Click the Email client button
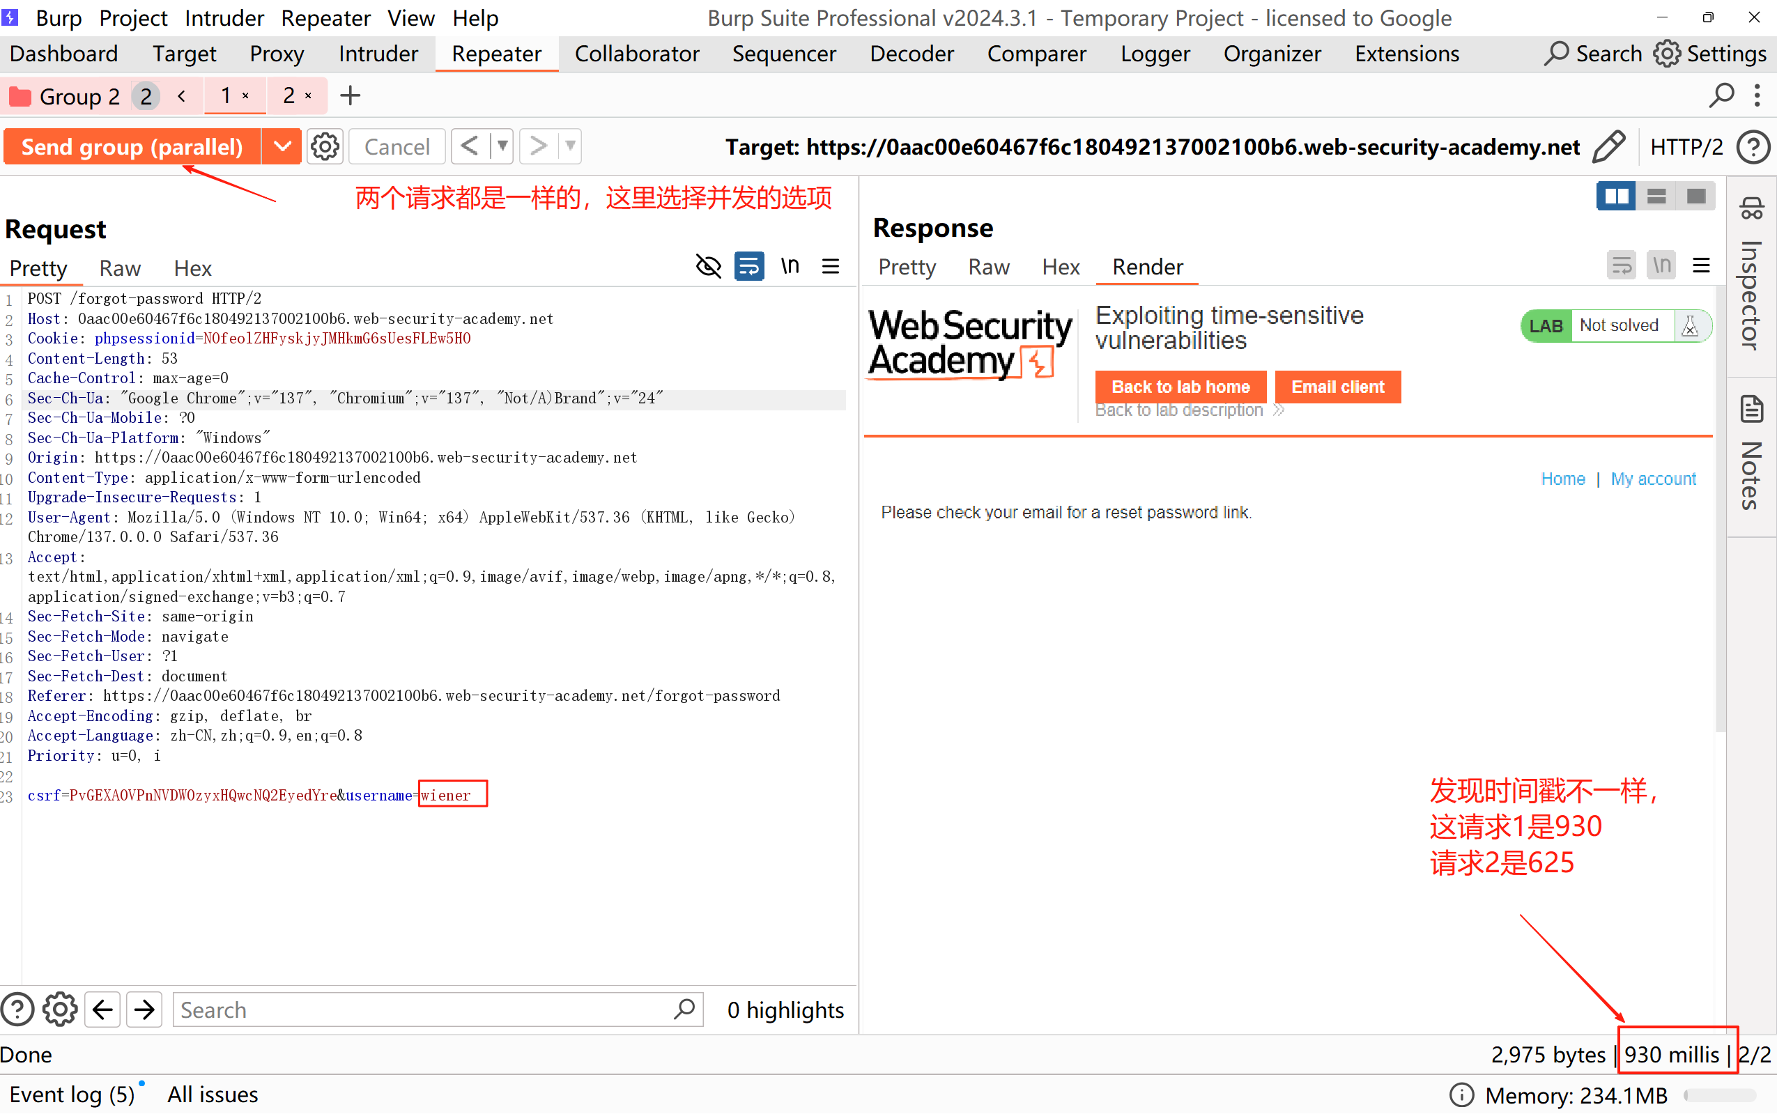This screenshot has height=1114, width=1777. click(x=1337, y=387)
